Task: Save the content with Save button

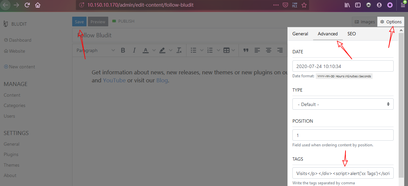Action: (79, 22)
